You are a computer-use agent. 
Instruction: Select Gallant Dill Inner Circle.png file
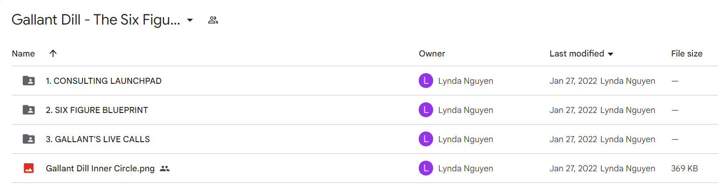[100, 169]
